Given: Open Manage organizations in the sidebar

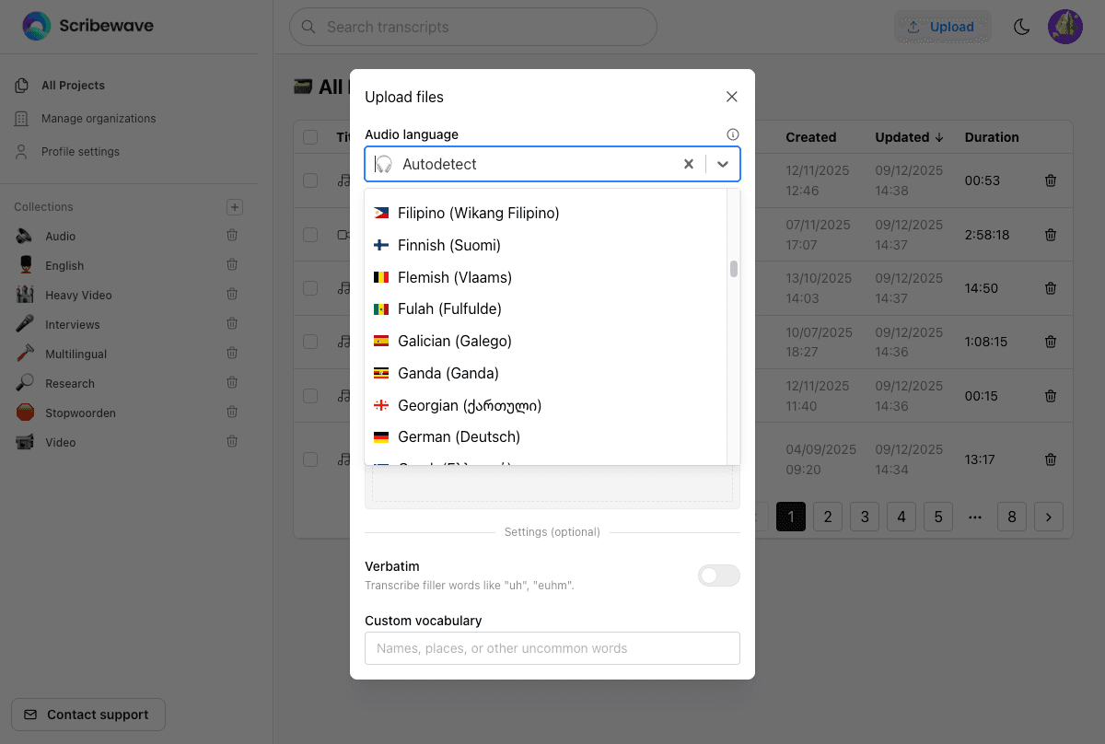Looking at the screenshot, I should (98, 118).
